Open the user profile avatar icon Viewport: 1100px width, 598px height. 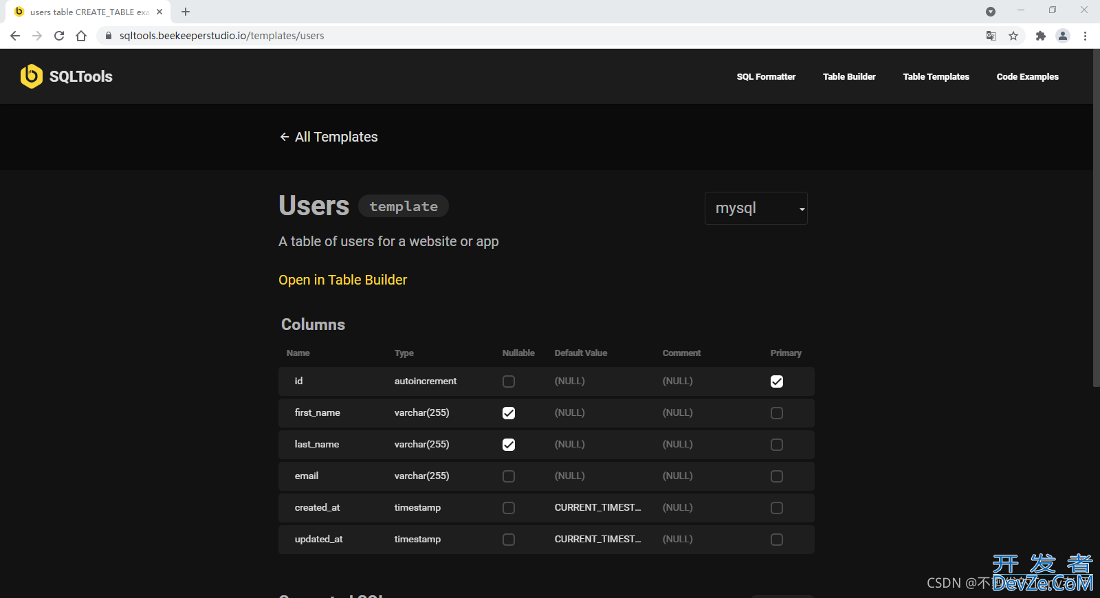tap(1063, 36)
